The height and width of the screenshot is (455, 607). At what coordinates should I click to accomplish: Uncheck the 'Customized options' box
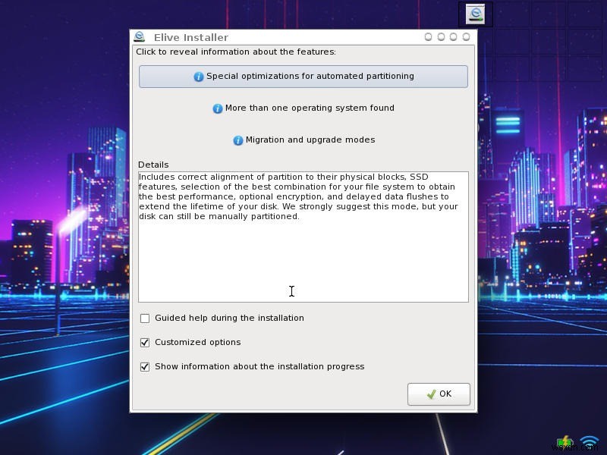click(145, 343)
